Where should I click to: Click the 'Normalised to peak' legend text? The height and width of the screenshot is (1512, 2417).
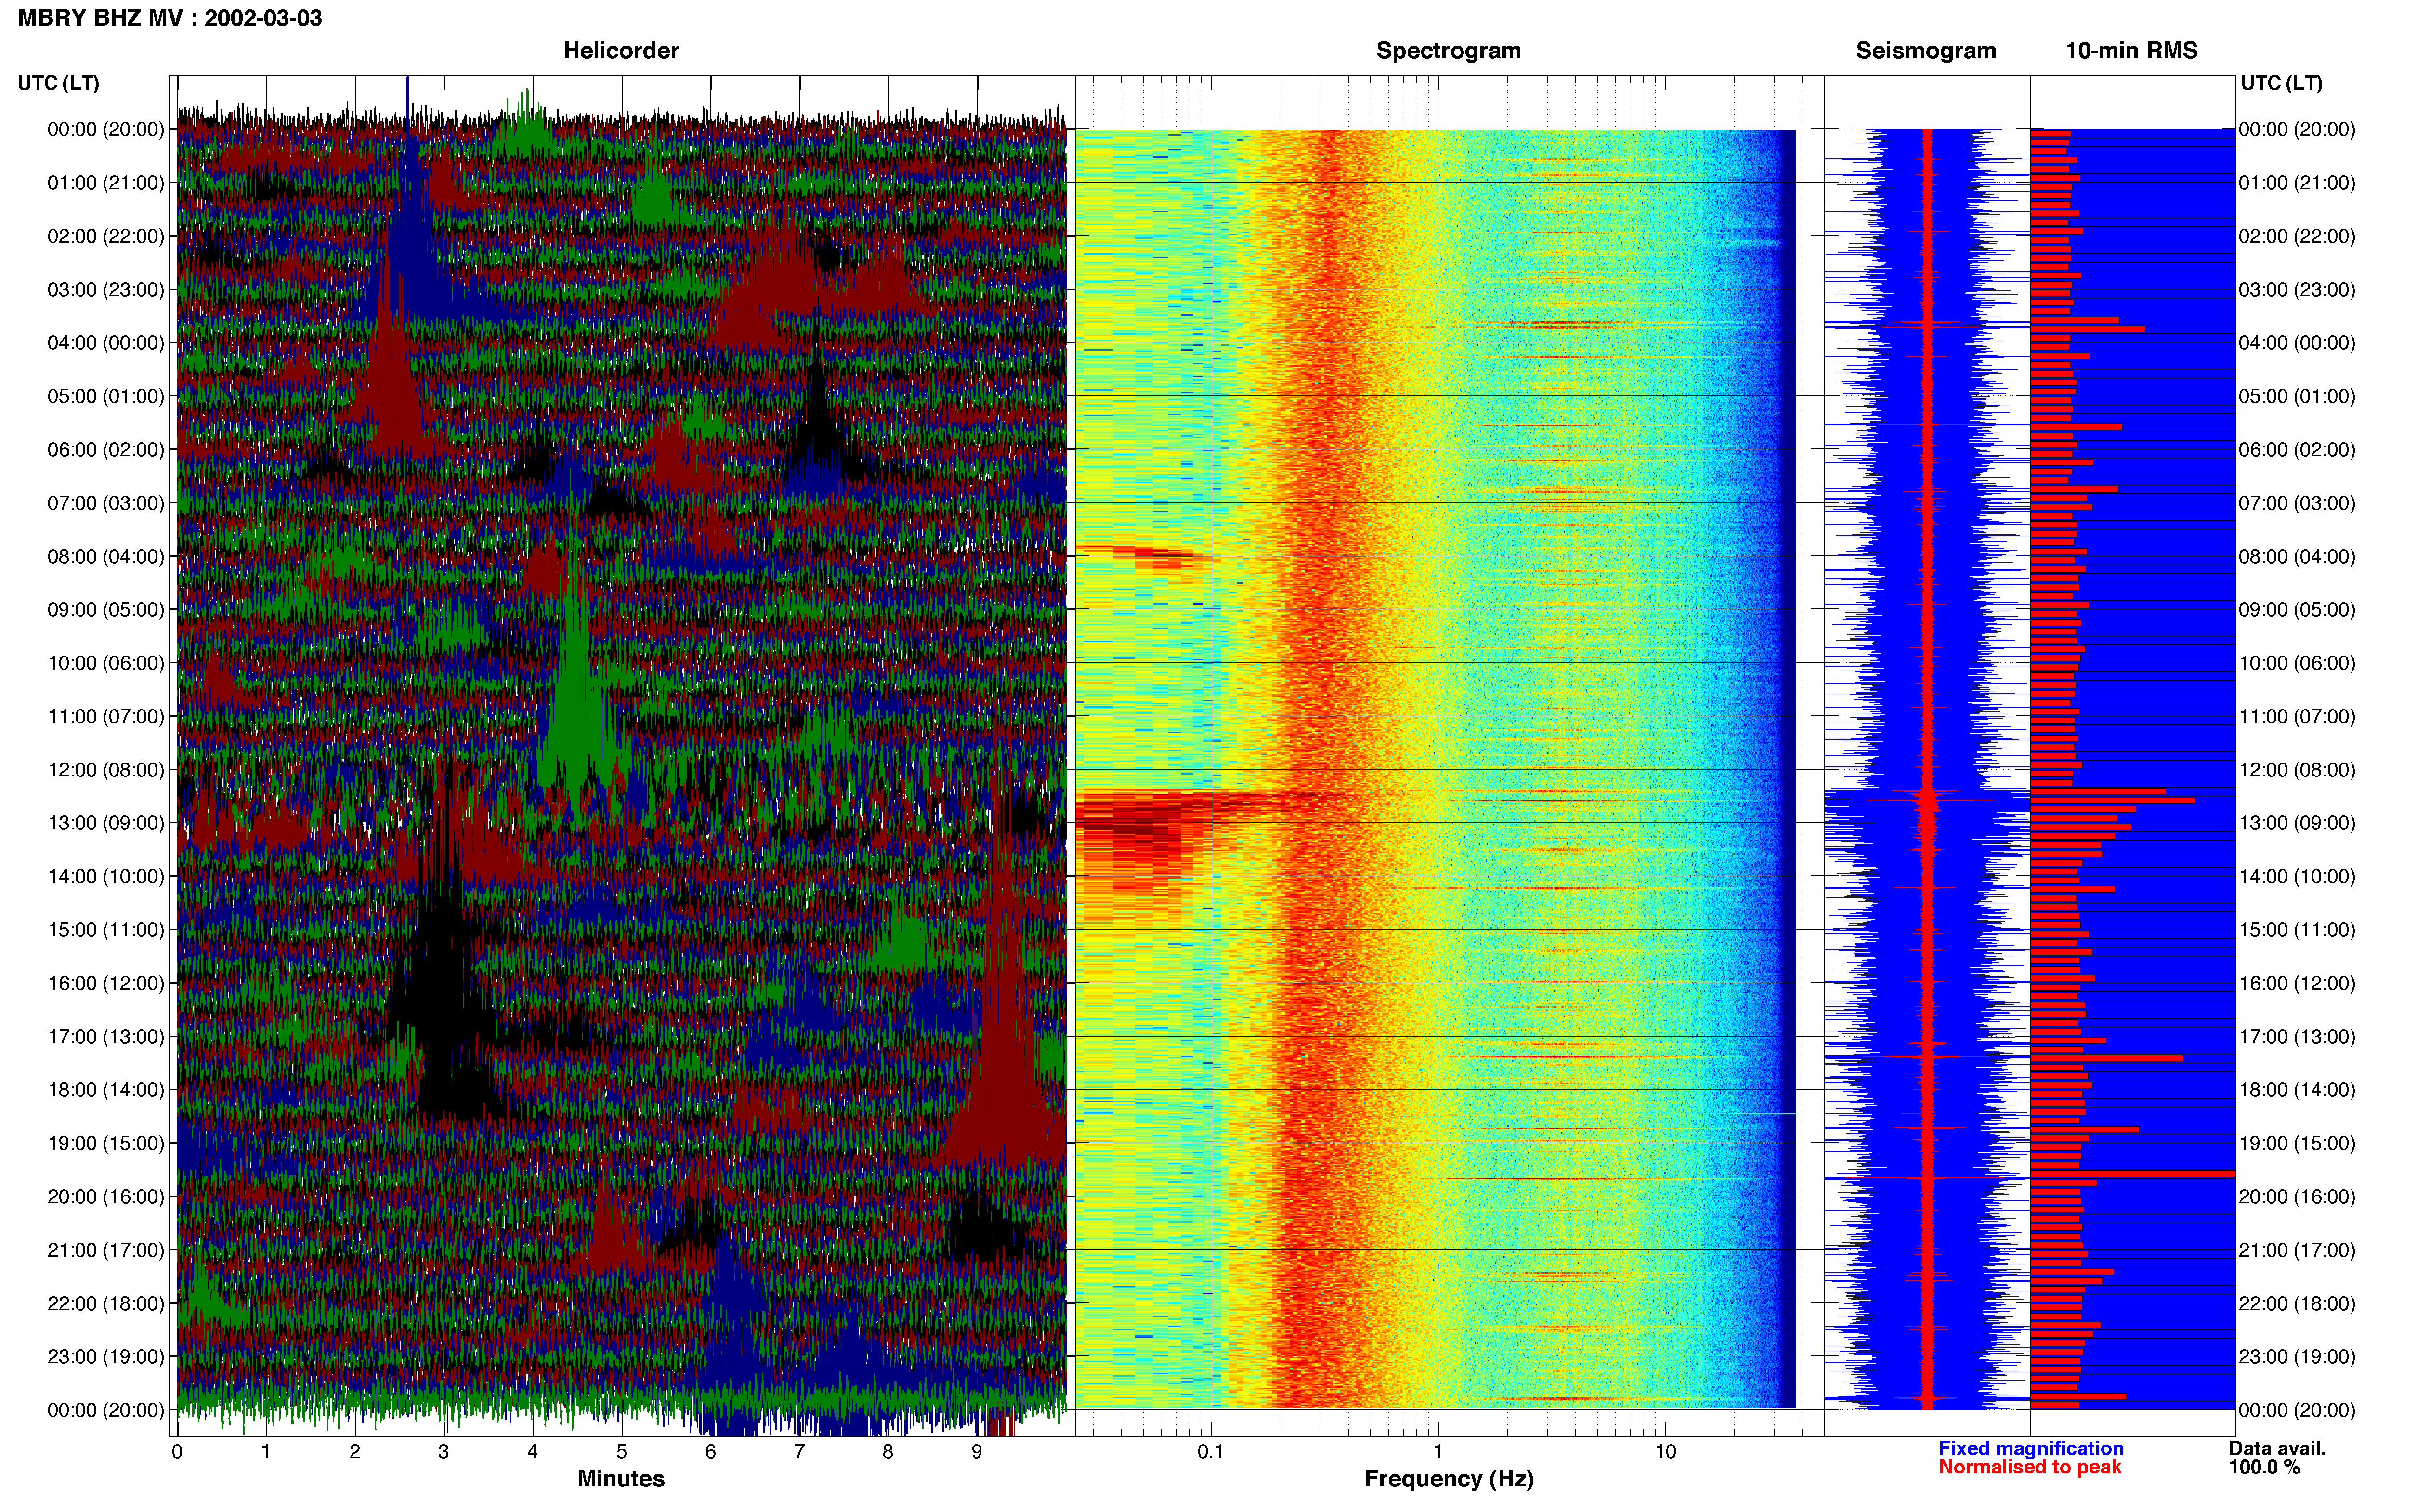click(x=2029, y=1467)
